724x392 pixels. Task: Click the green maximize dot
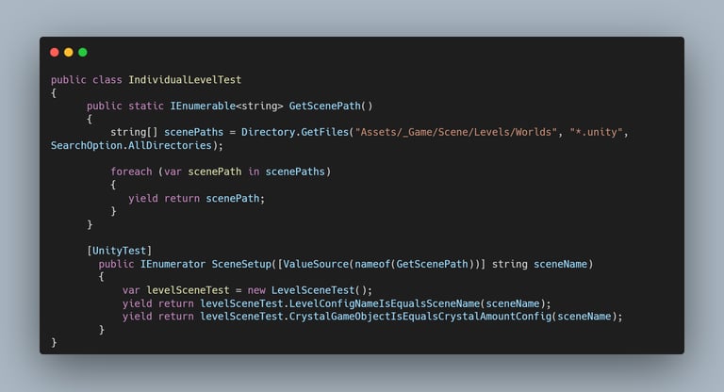point(83,52)
